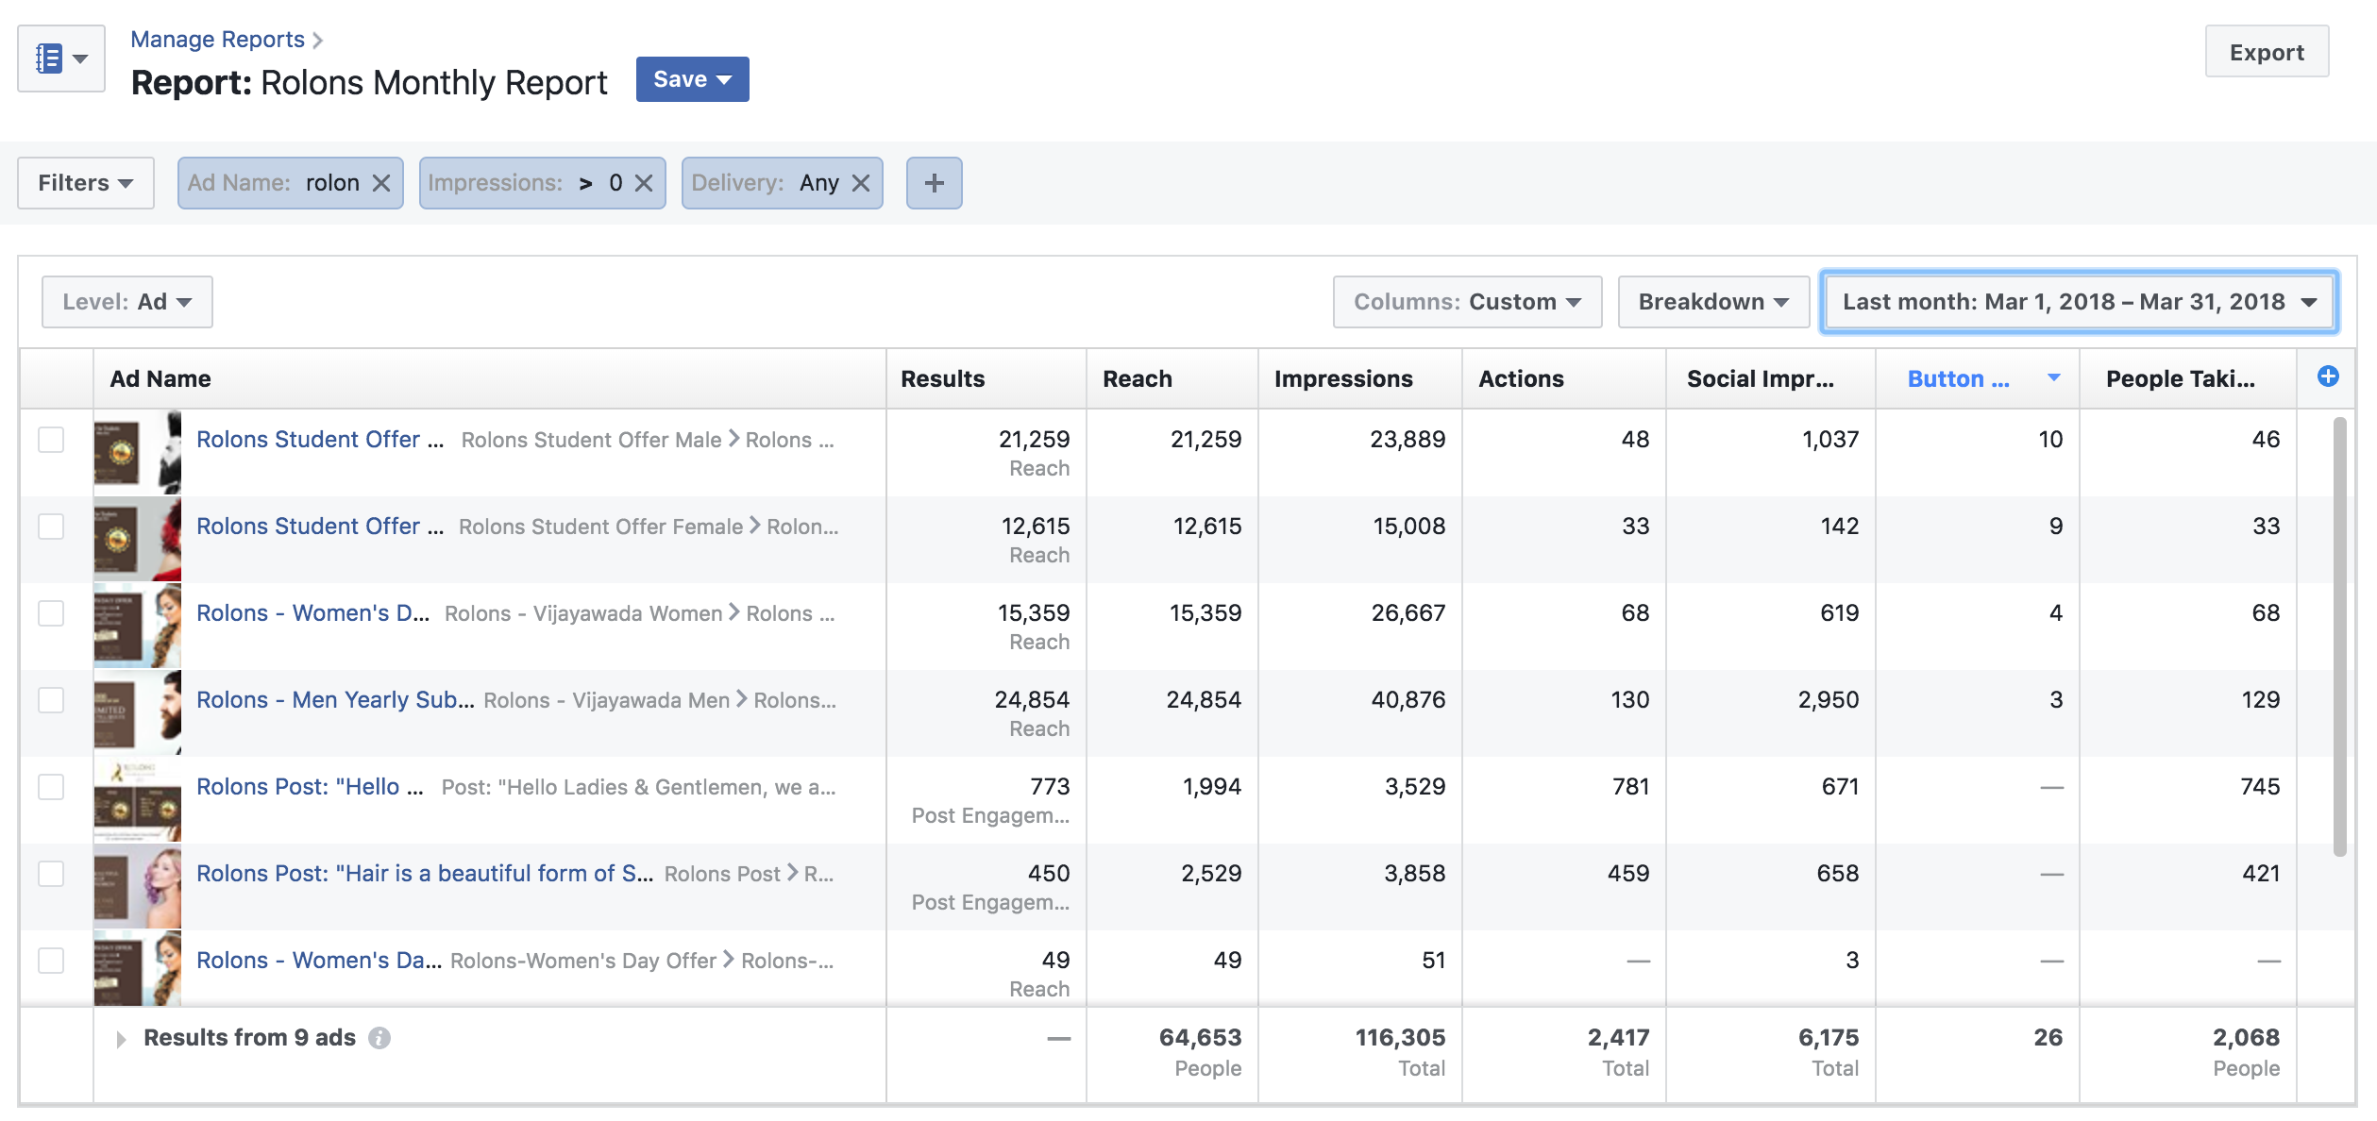Click info icon beside Results from 9 ads
Screen dimensions: 2377x1121
coord(379,1038)
